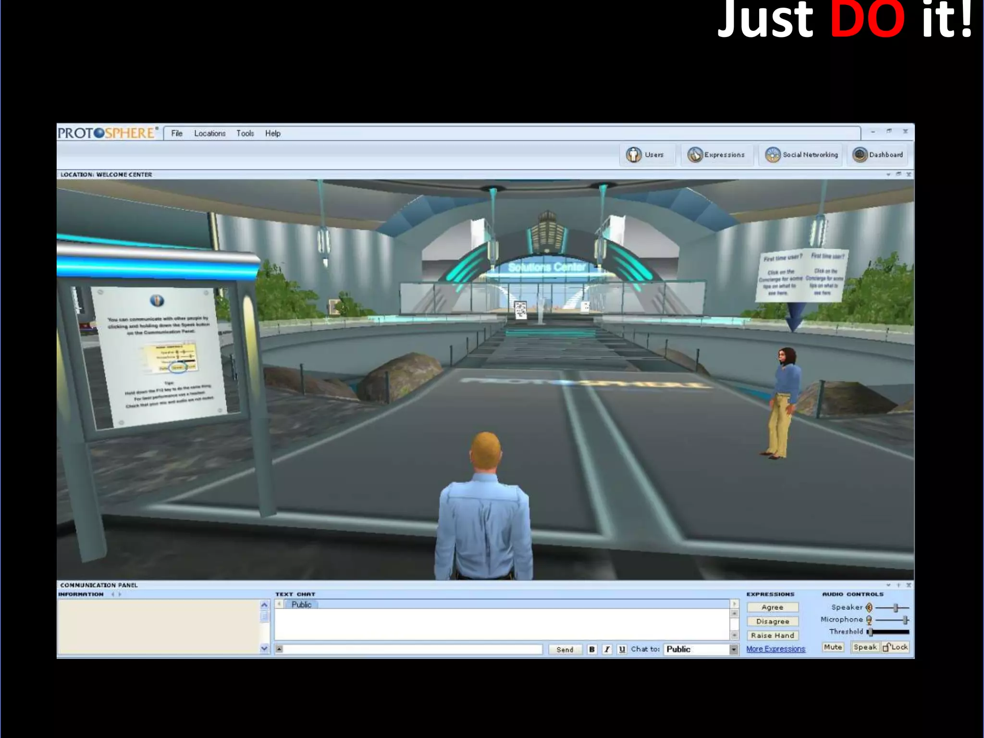984x738 pixels.
Task: Collapse the Location Welcome Center pane arrow
Action: coord(888,174)
